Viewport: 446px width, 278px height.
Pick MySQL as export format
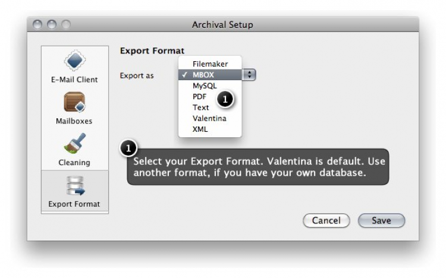click(x=206, y=86)
